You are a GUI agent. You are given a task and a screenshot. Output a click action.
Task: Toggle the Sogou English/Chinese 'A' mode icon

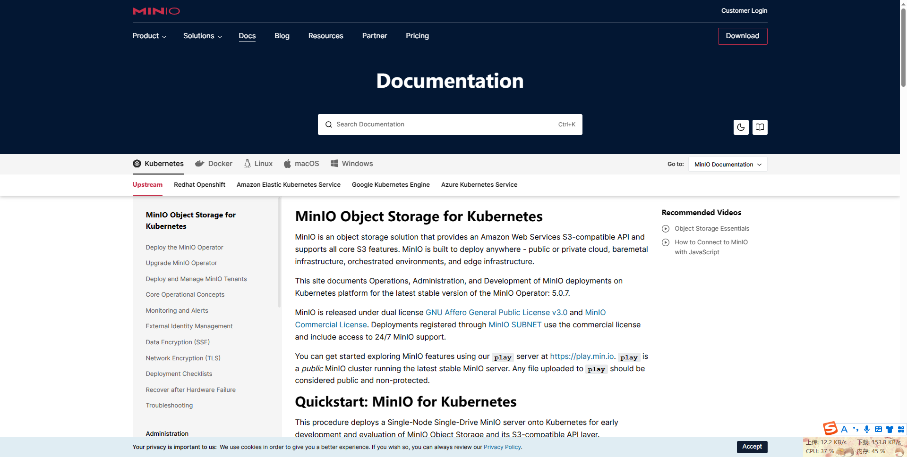click(844, 429)
